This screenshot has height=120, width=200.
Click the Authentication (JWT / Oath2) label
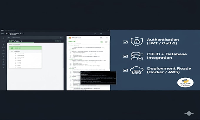(x=163, y=41)
